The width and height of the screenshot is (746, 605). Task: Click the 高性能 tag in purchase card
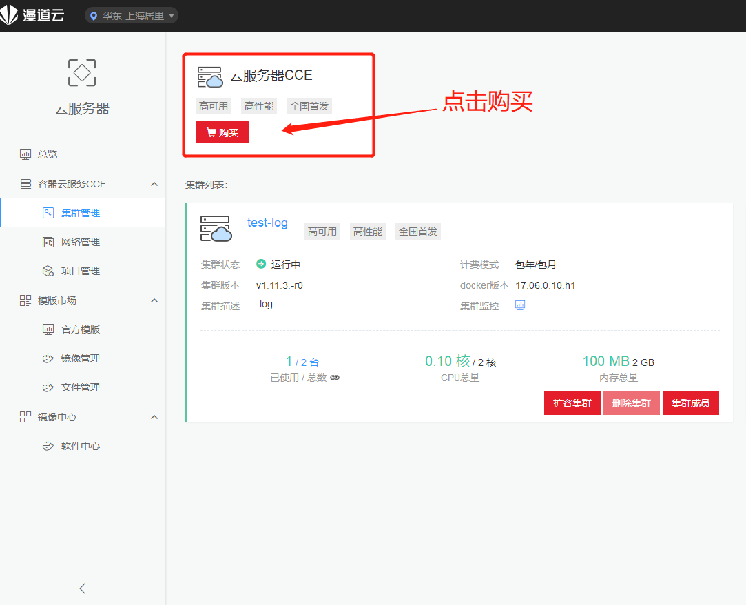[x=259, y=106]
